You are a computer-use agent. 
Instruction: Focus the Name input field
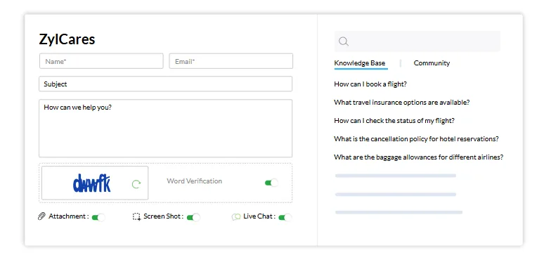(101, 61)
